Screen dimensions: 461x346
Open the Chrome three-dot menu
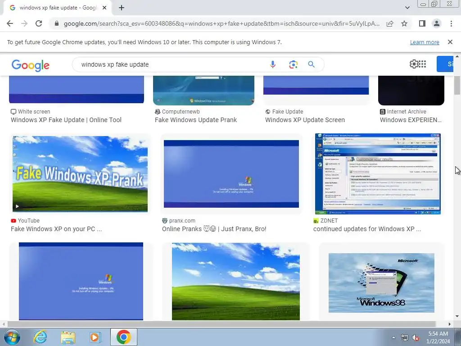pos(451,23)
